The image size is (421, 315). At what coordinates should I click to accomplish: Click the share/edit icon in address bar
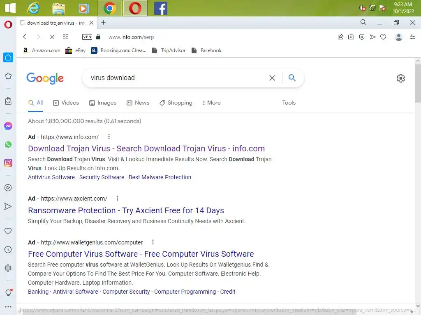pos(340,37)
